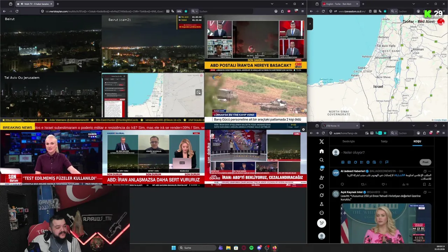Open Spotify from the taskbar

(x=251, y=248)
